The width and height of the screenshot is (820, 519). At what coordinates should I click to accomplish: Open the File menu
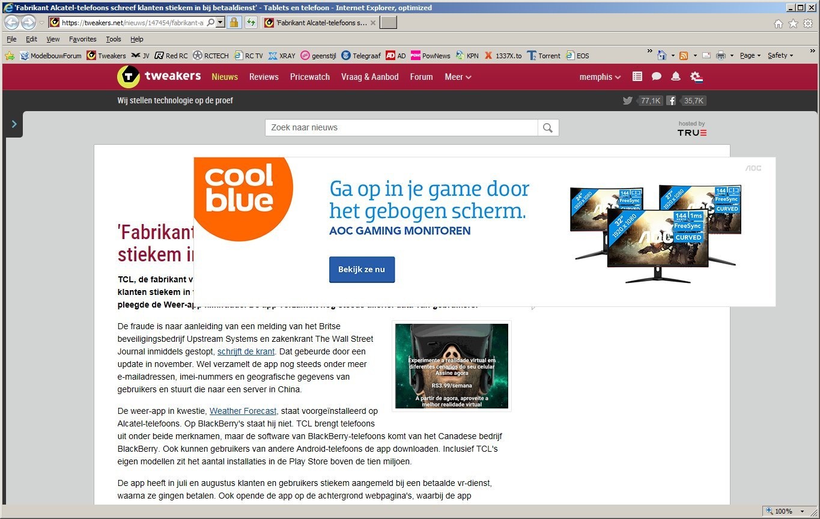[x=11, y=39]
